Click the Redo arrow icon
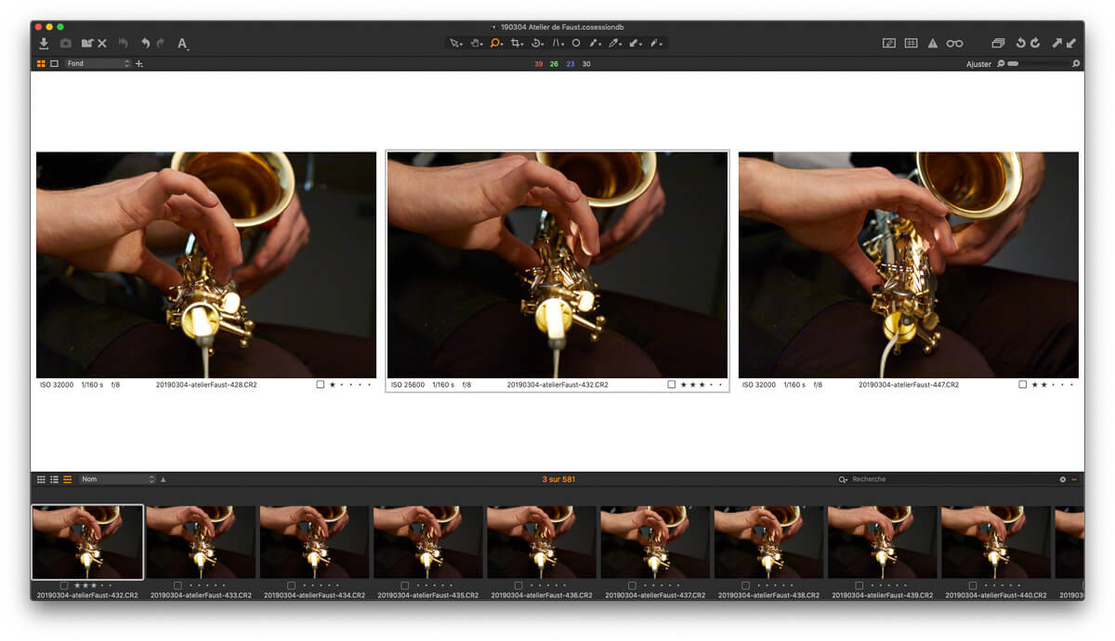 (x=161, y=43)
